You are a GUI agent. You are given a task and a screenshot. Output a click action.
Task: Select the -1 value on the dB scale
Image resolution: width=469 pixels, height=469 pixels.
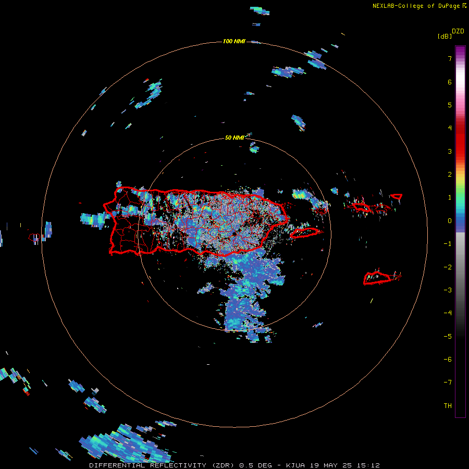(448, 244)
